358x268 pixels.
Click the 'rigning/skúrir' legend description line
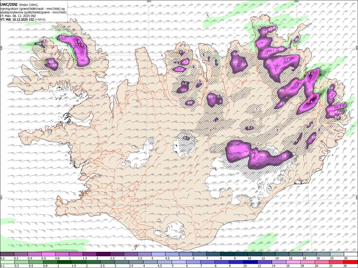point(33,8)
